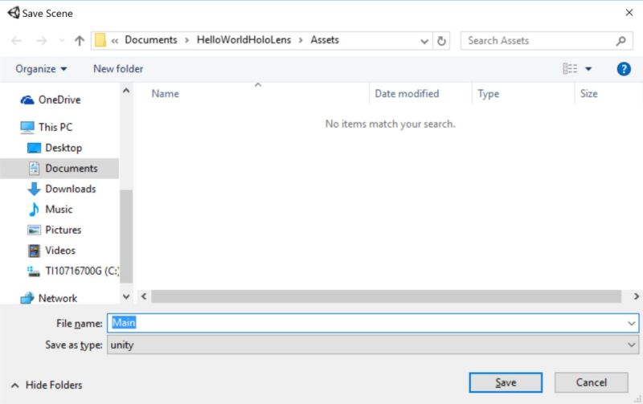Image resolution: width=643 pixels, height=404 pixels.
Task: Click the File name text field
Action: point(373,324)
